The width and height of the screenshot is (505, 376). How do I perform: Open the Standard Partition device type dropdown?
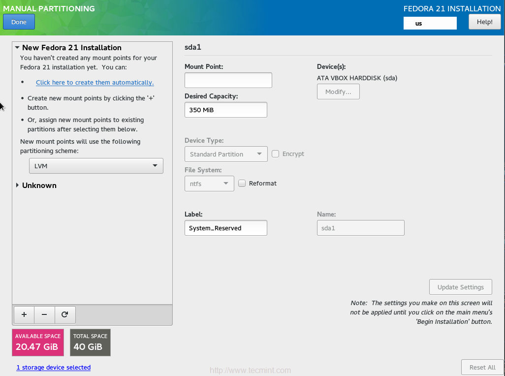pyautogui.click(x=226, y=154)
